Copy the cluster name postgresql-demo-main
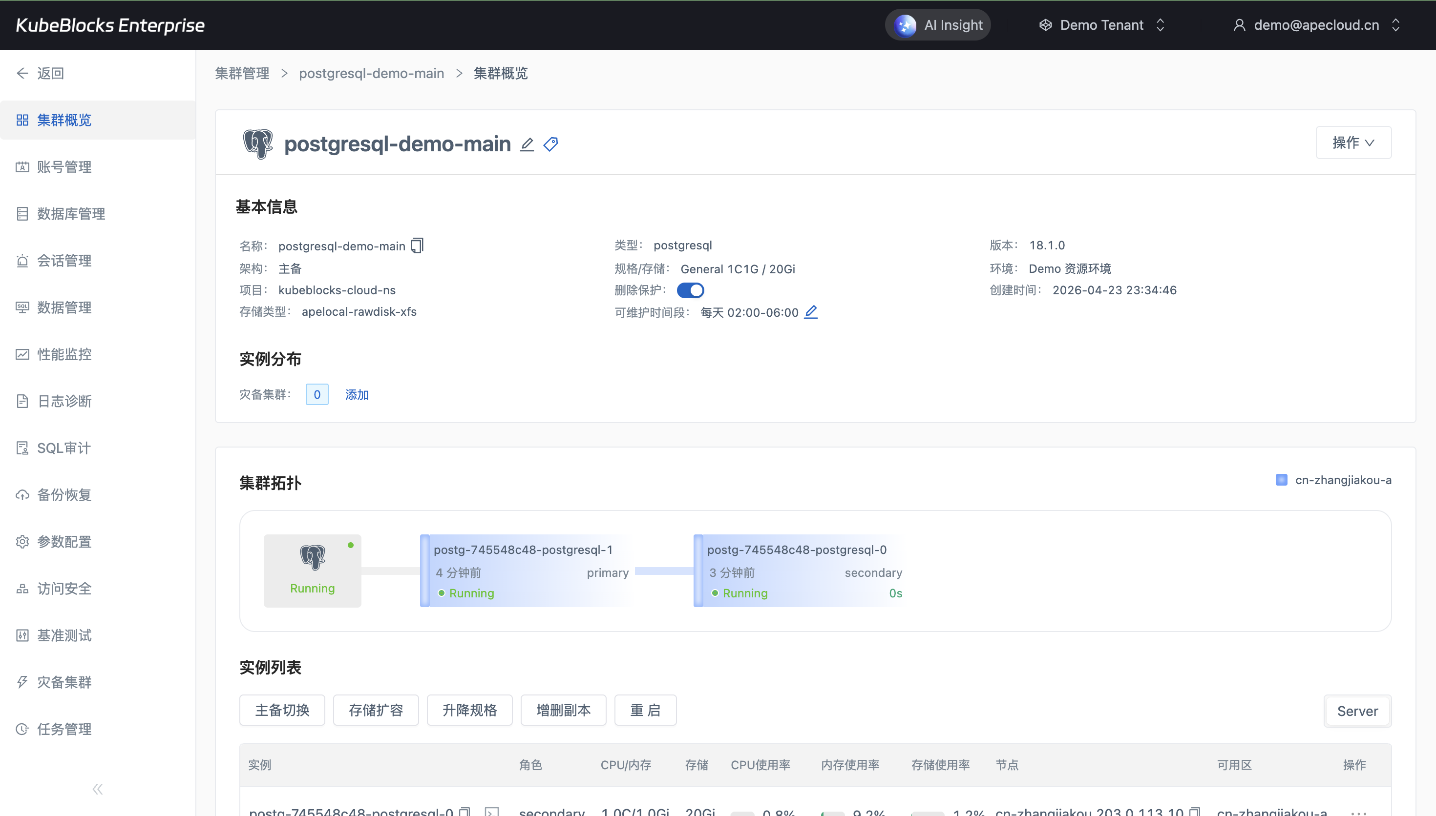This screenshot has height=816, width=1436. pos(417,245)
